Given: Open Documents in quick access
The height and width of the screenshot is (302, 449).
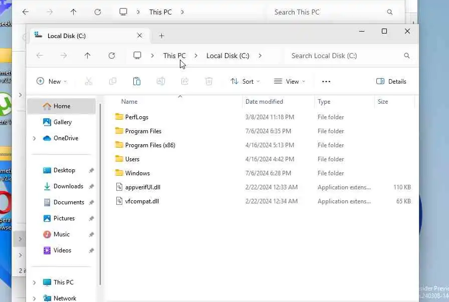Looking at the screenshot, I should [x=69, y=202].
